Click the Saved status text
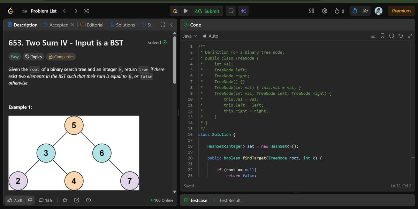This screenshot has height=209, width=418. [189, 186]
